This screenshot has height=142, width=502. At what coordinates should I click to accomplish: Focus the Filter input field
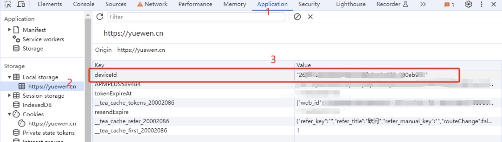click(196, 17)
